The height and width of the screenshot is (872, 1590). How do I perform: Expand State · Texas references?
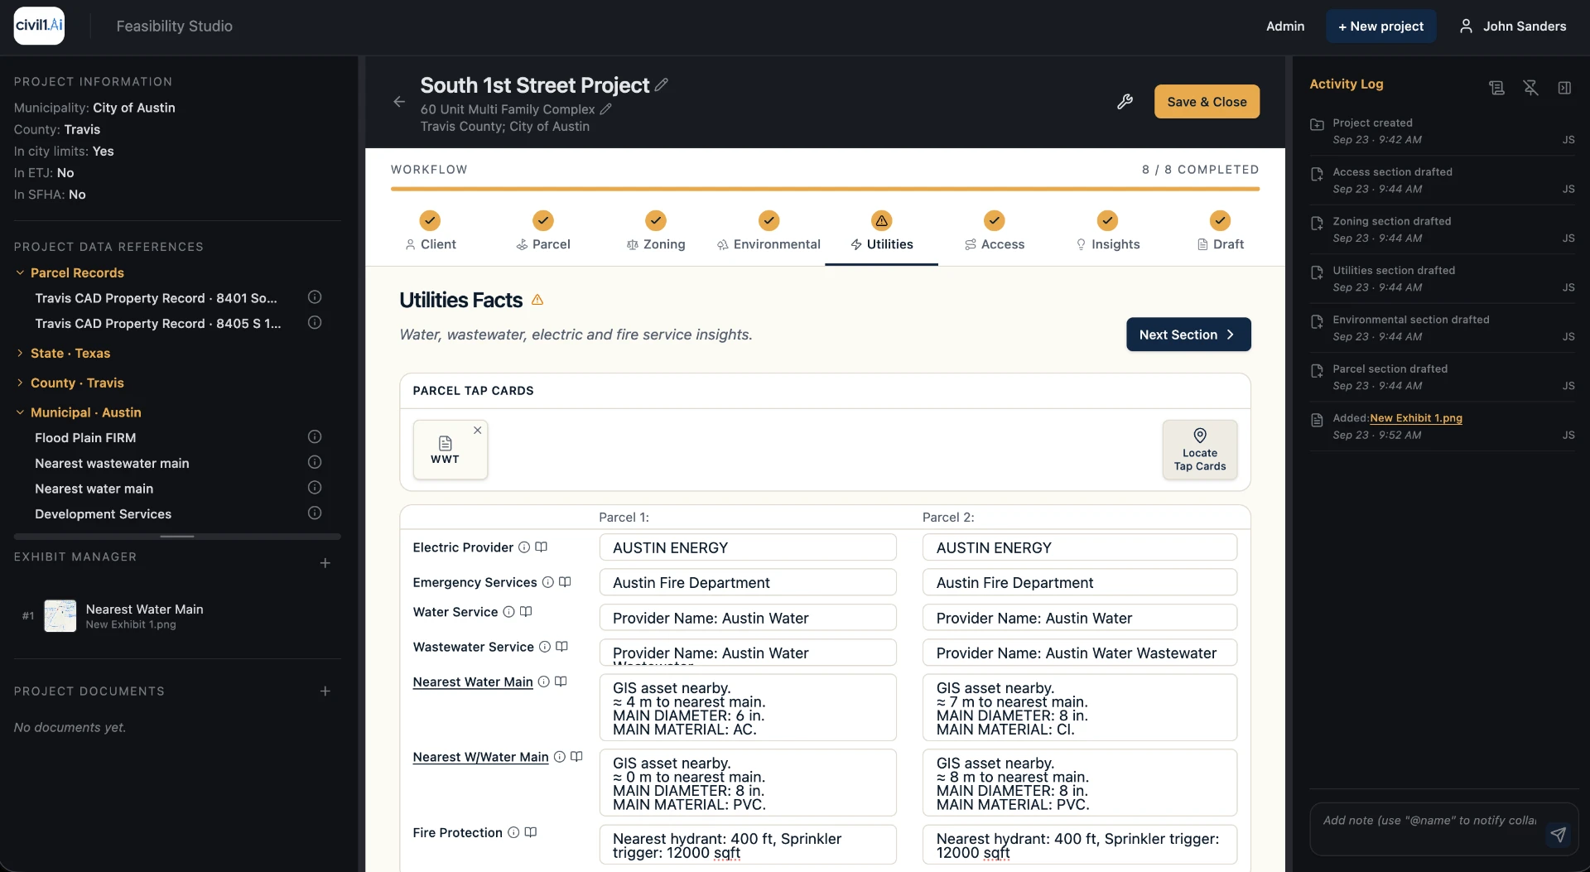click(20, 353)
